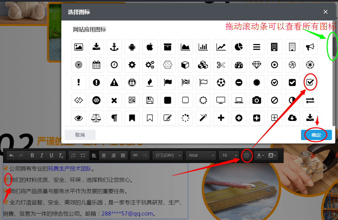This screenshot has width=338, height=220.
Task: Select the Apple logo icon
Action: point(150,47)
